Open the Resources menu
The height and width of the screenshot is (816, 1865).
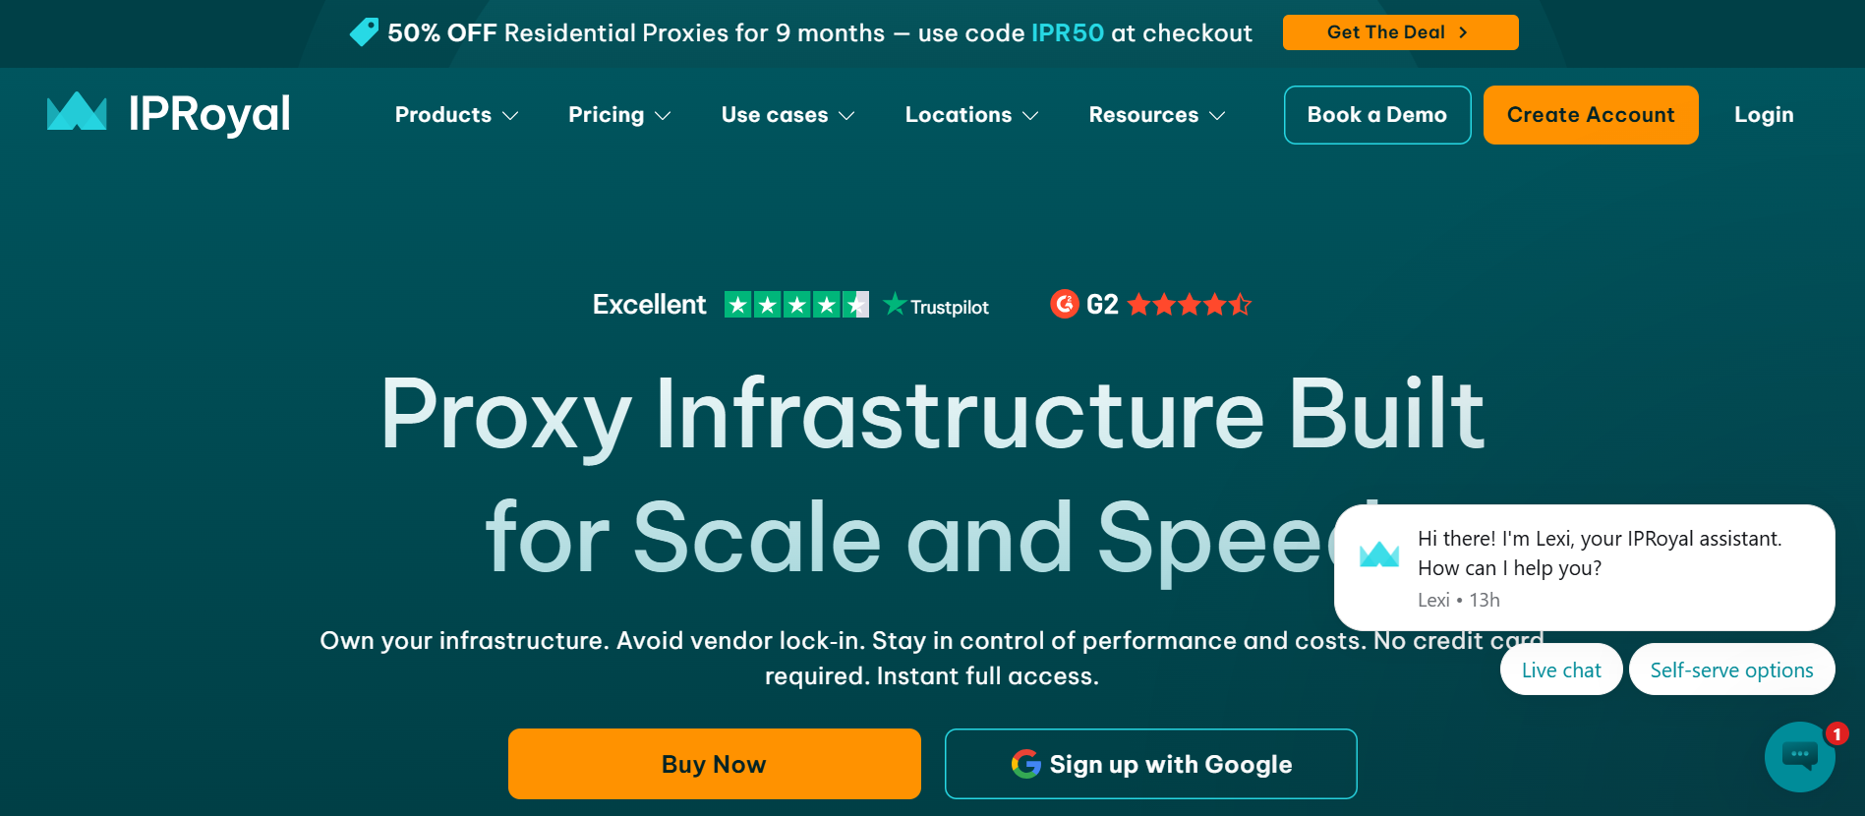(x=1156, y=115)
